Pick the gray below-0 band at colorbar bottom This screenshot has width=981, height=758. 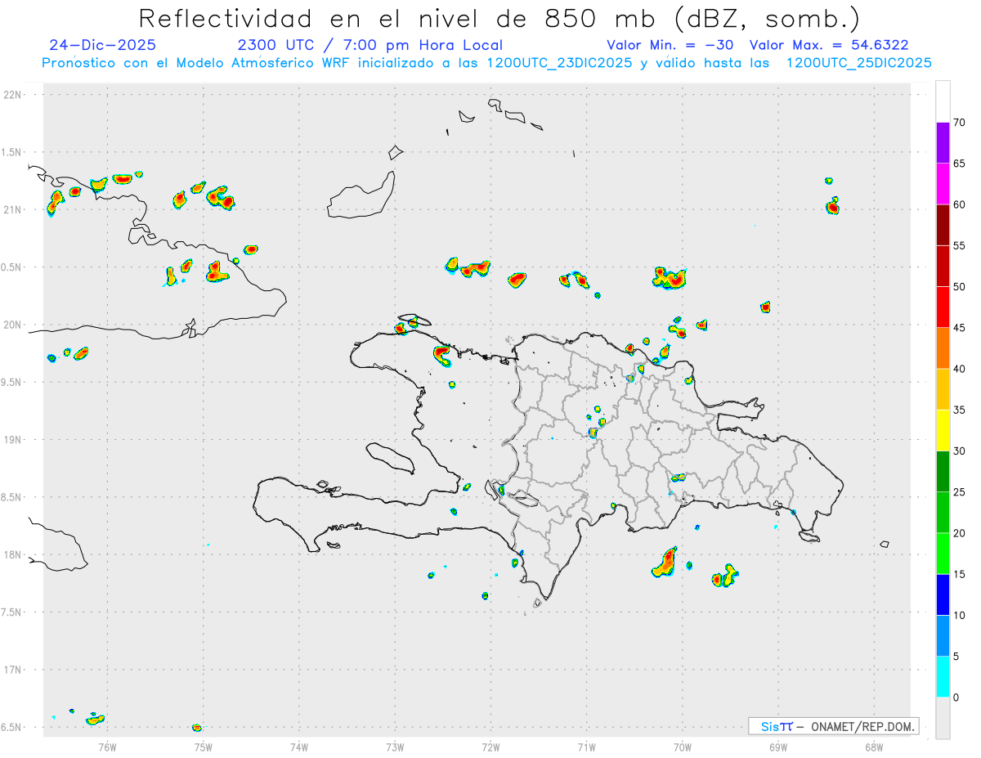click(x=943, y=718)
